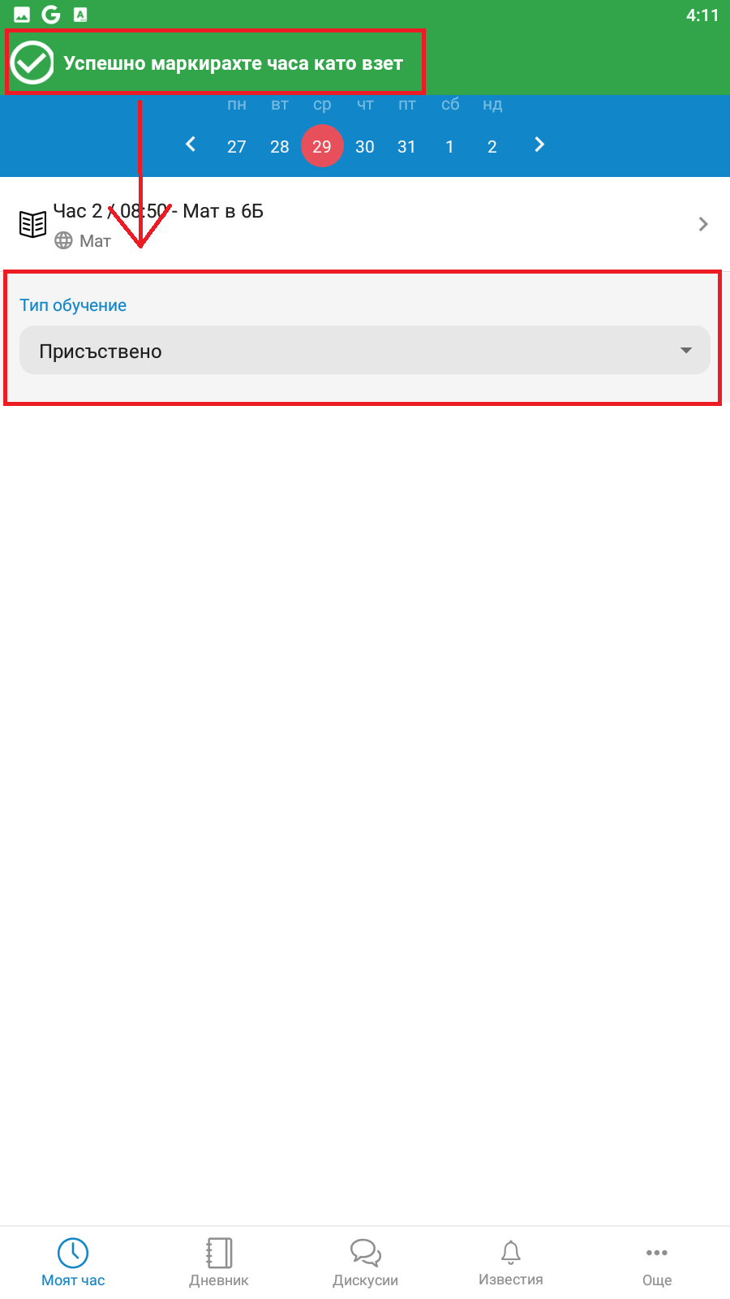Tap the Google icon in the status bar
This screenshot has height=1299, width=730.
[x=51, y=15]
